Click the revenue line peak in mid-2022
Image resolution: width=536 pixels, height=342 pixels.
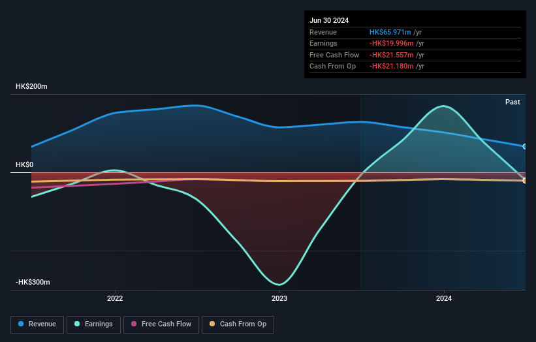tap(195, 106)
